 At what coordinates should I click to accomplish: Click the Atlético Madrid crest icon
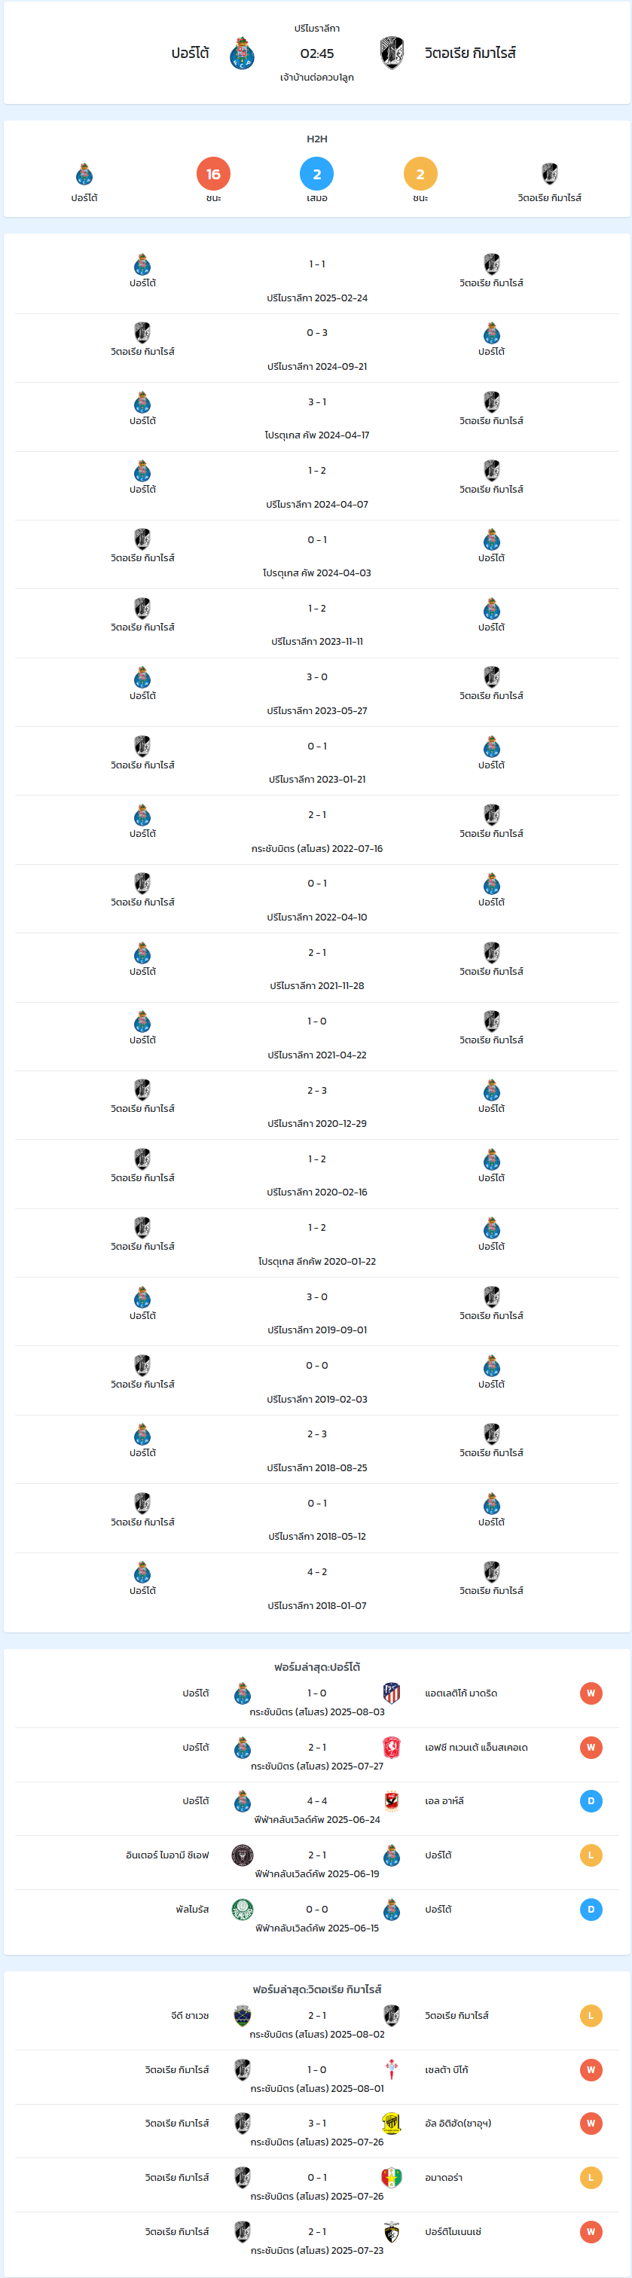(392, 1693)
